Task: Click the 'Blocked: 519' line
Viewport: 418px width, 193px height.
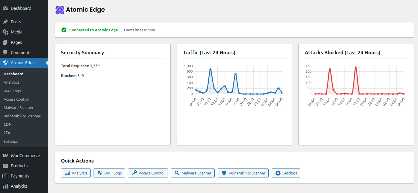Action: coord(72,76)
